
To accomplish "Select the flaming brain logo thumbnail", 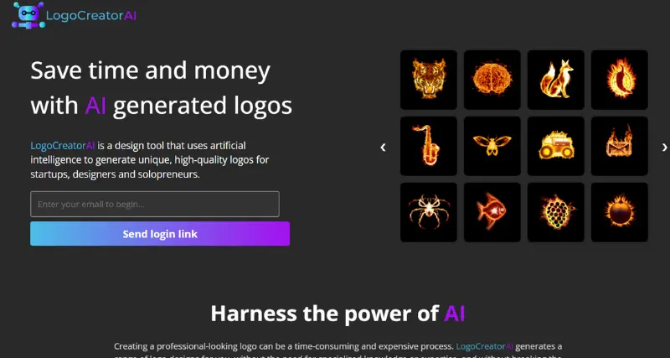I will (492, 80).
